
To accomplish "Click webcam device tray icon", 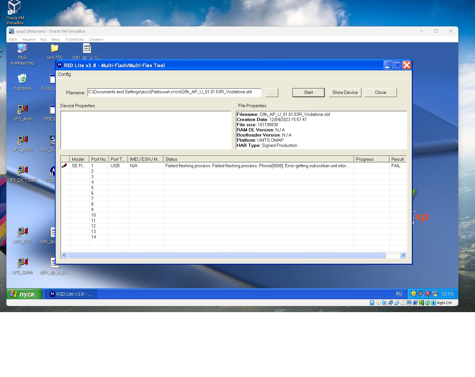I will coord(421,294).
